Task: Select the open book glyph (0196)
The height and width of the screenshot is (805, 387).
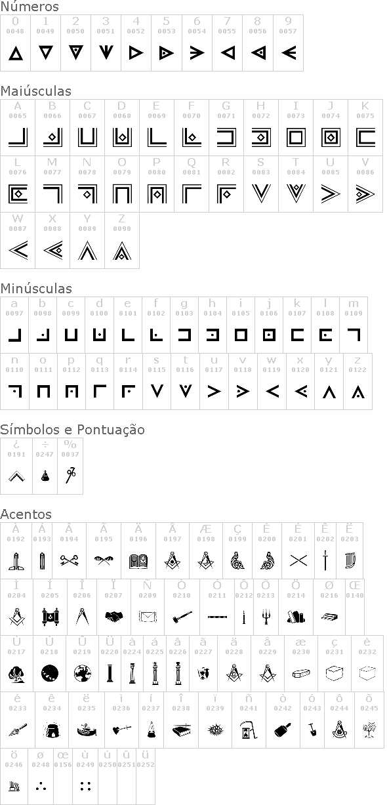Action: (x=138, y=561)
